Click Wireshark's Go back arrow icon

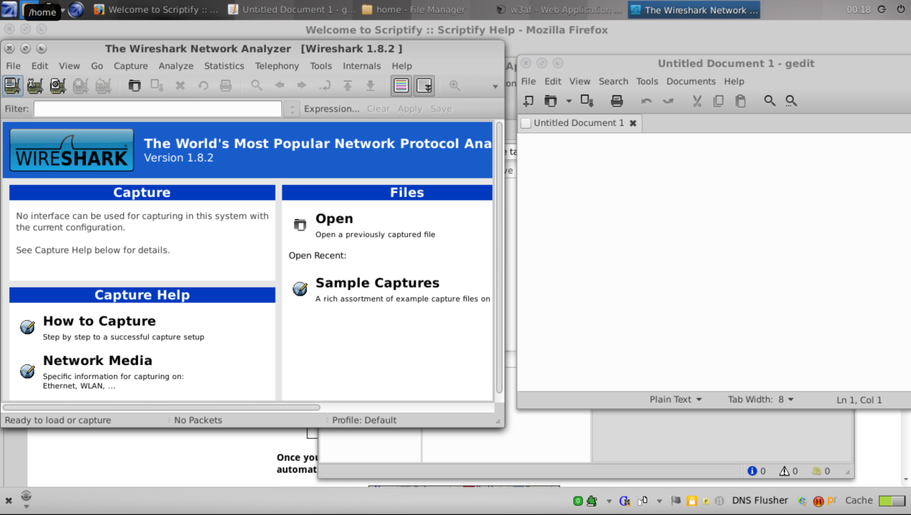pos(280,86)
